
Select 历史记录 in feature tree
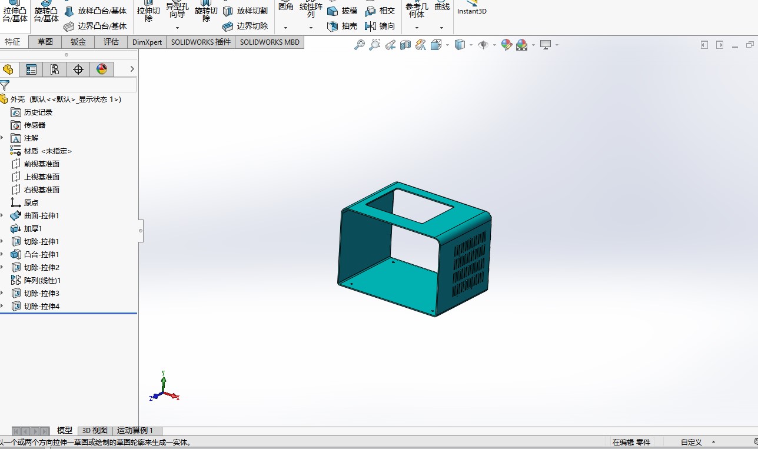click(x=32, y=112)
